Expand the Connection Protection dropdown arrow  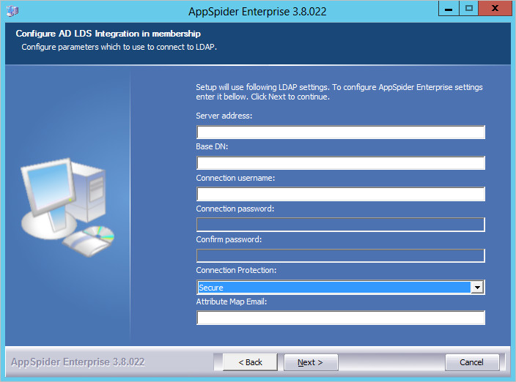(x=477, y=288)
